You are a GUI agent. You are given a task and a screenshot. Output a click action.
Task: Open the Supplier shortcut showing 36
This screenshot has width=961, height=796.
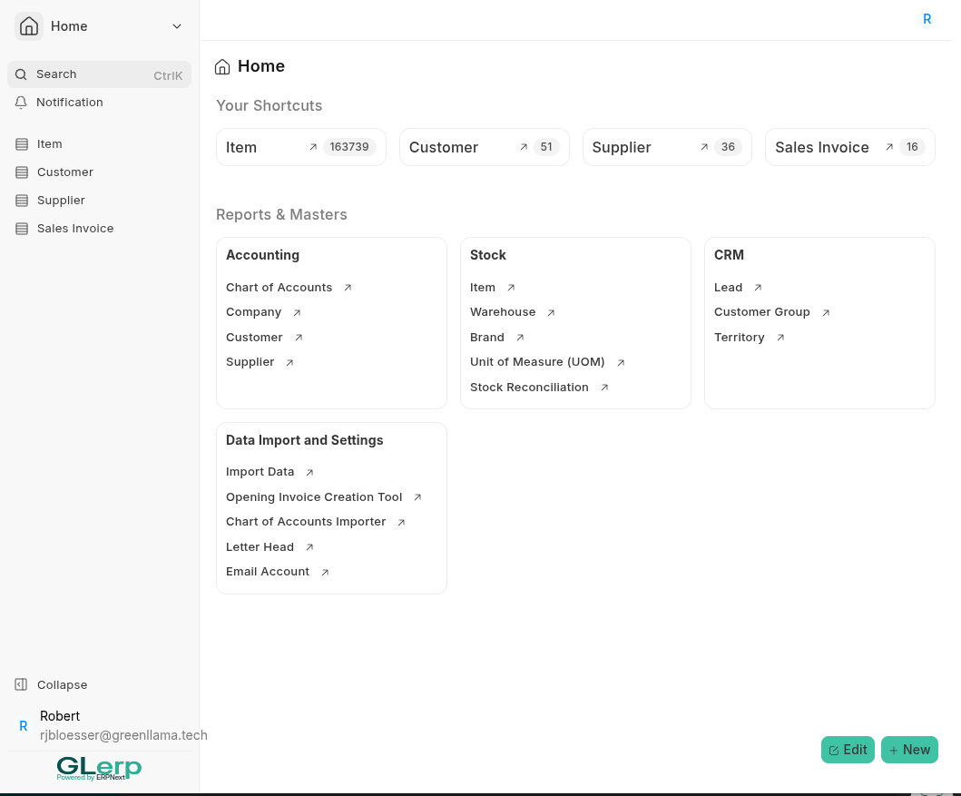coord(667,146)
